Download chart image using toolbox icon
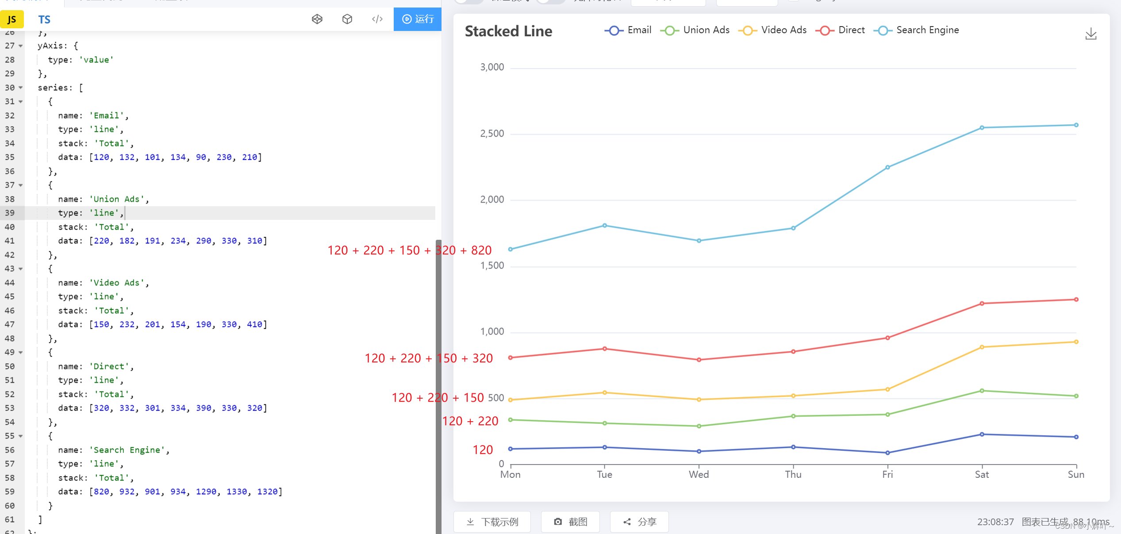This screenshot has width=1121, height=534. (x=1091, y=34)
